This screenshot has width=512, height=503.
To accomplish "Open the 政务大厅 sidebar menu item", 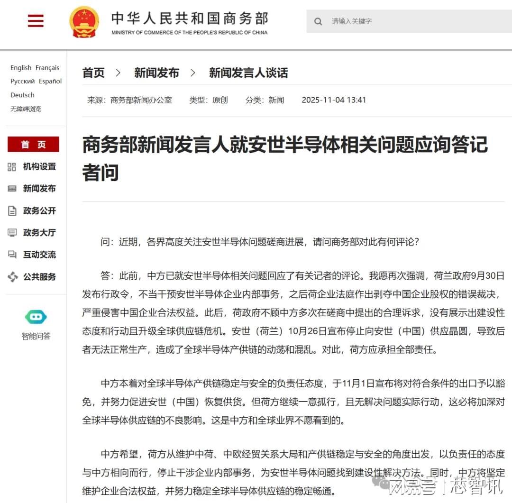I will (x=39, y=233).
